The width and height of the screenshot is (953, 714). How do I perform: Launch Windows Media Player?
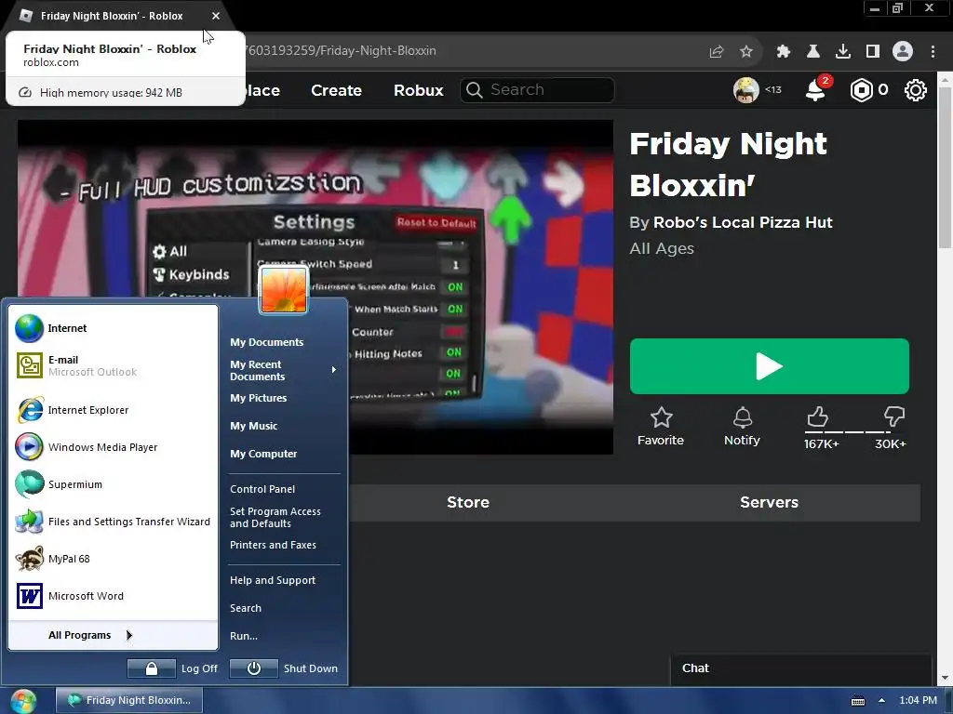tap(113, 447)
